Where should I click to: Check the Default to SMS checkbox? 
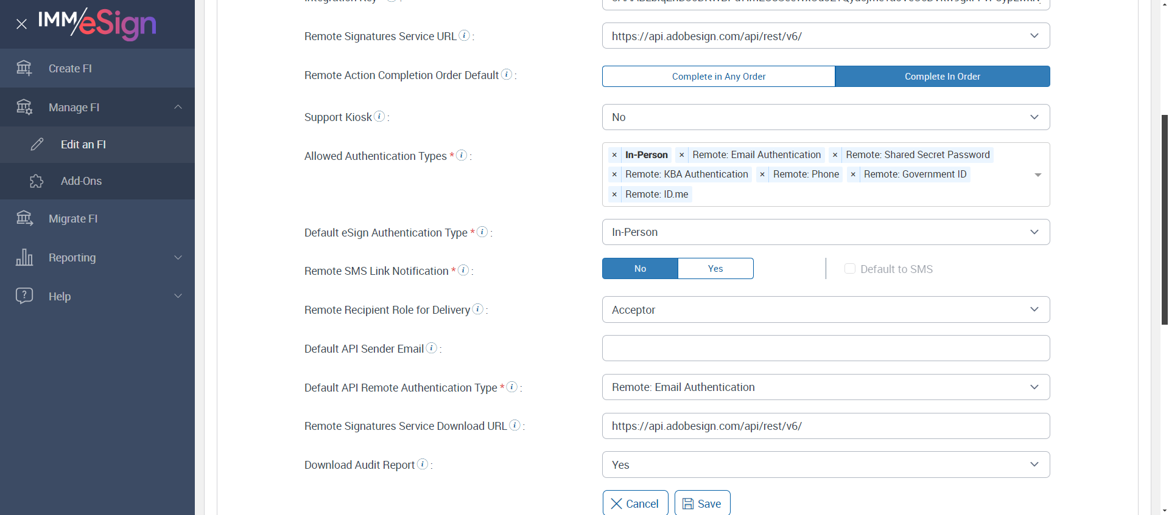click(850, 269)
